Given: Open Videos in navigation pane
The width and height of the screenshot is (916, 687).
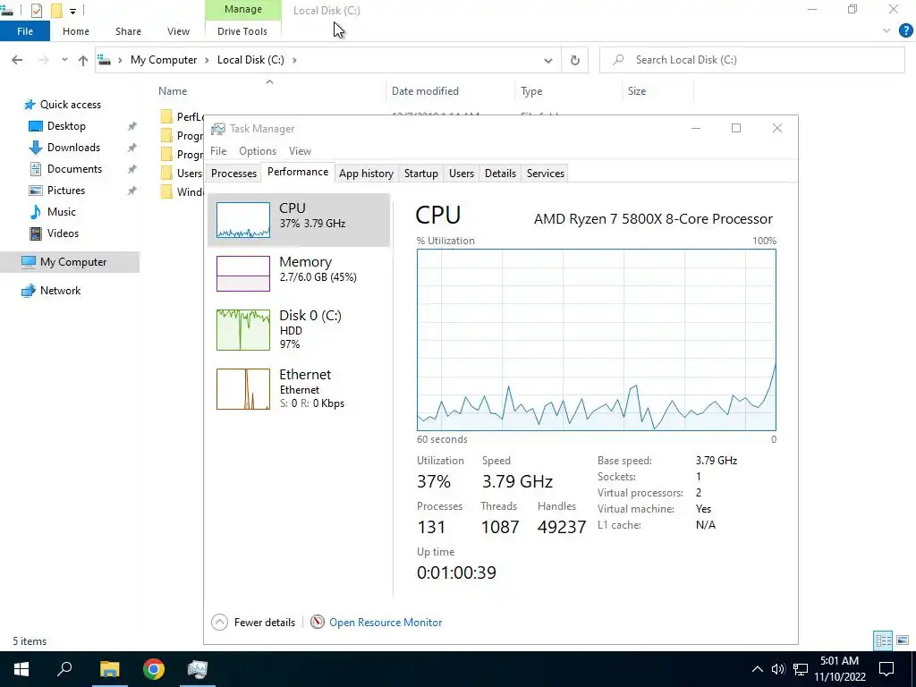Looking at the screenshot, I should [x=64, y=233].
